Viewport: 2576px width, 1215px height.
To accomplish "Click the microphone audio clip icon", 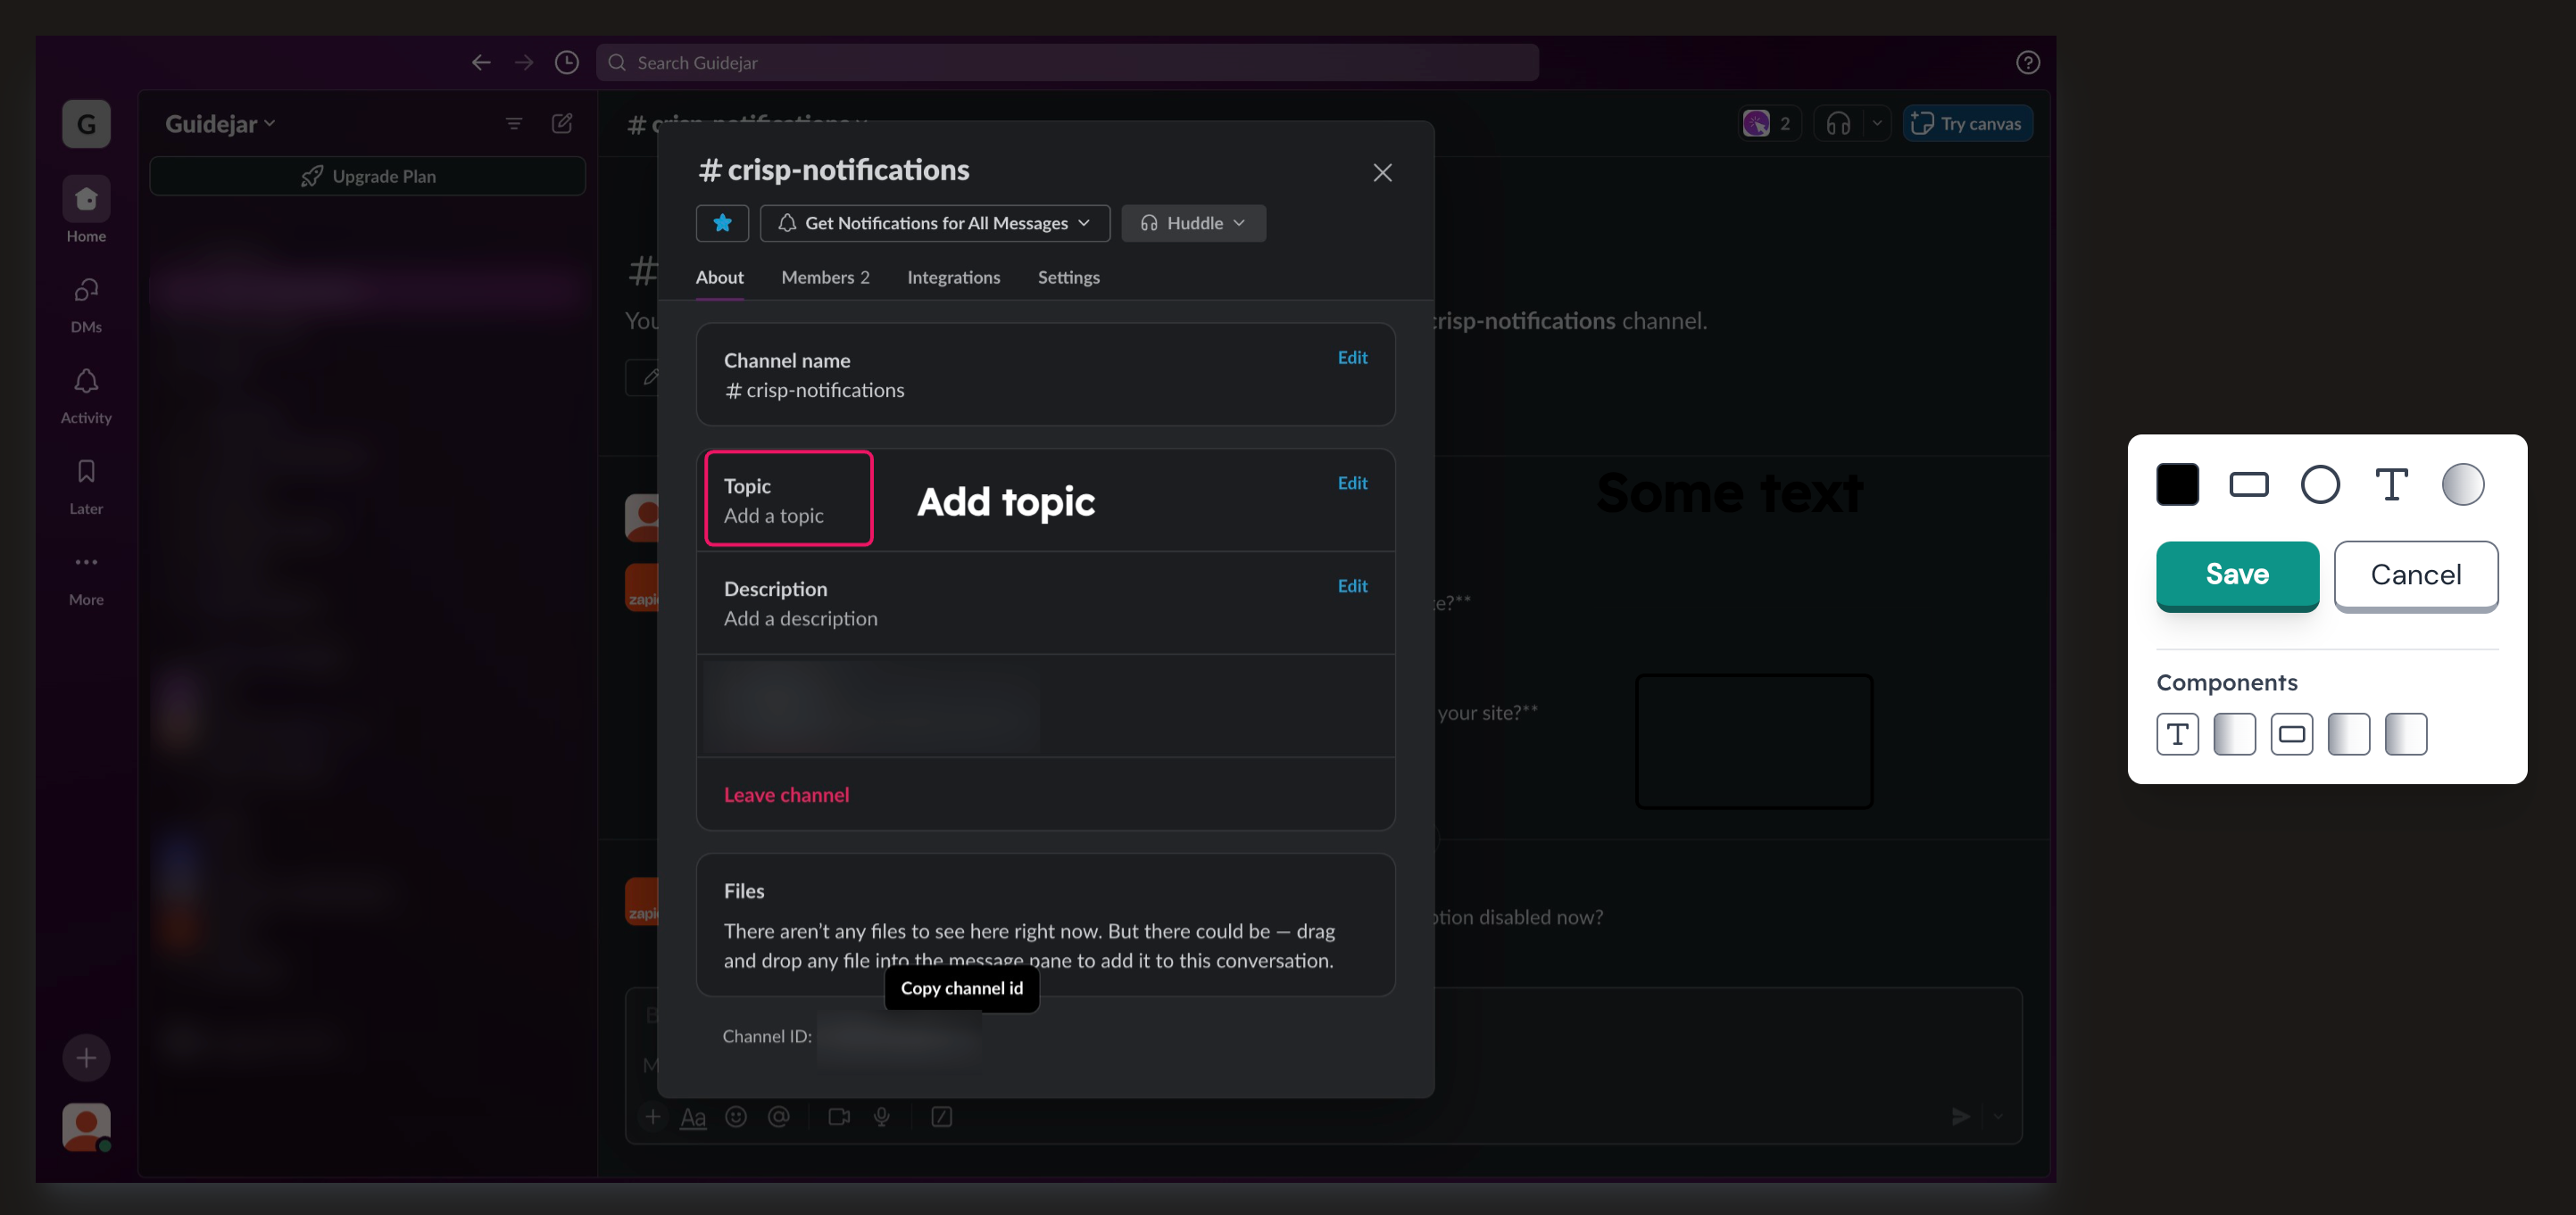I will (x=882, y=1116).
